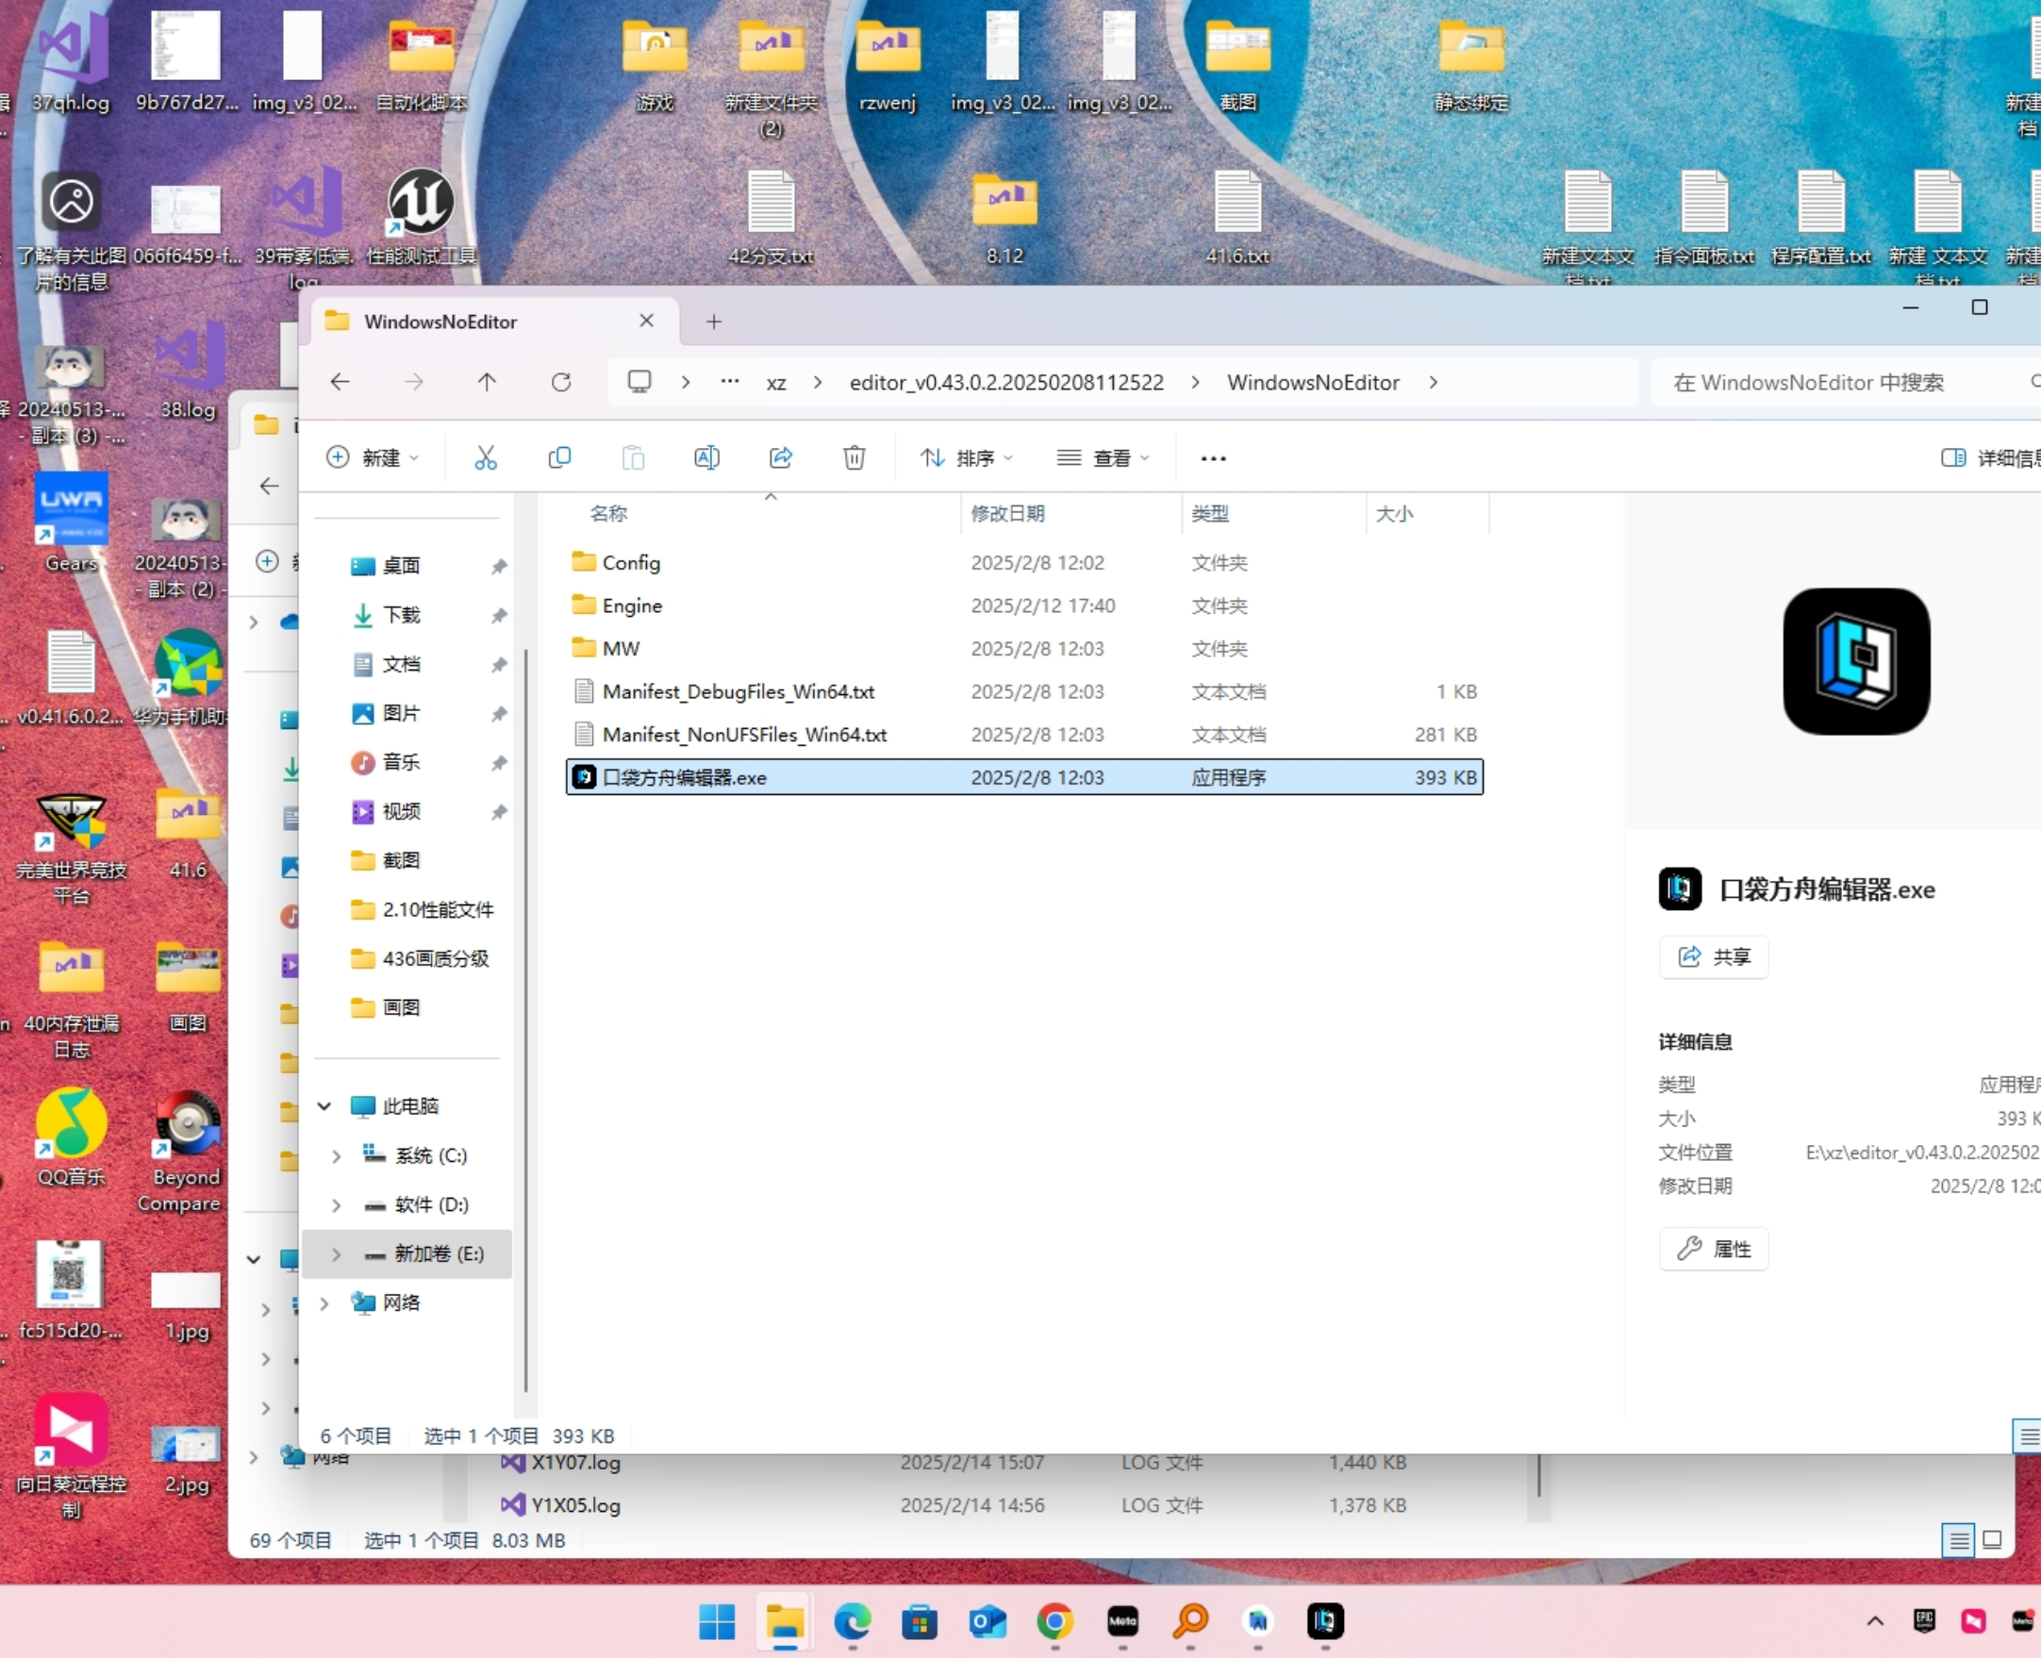Collapse the 此电脑 tree node
This screenshot has width=2041, height=1658.
point(324,1106)
